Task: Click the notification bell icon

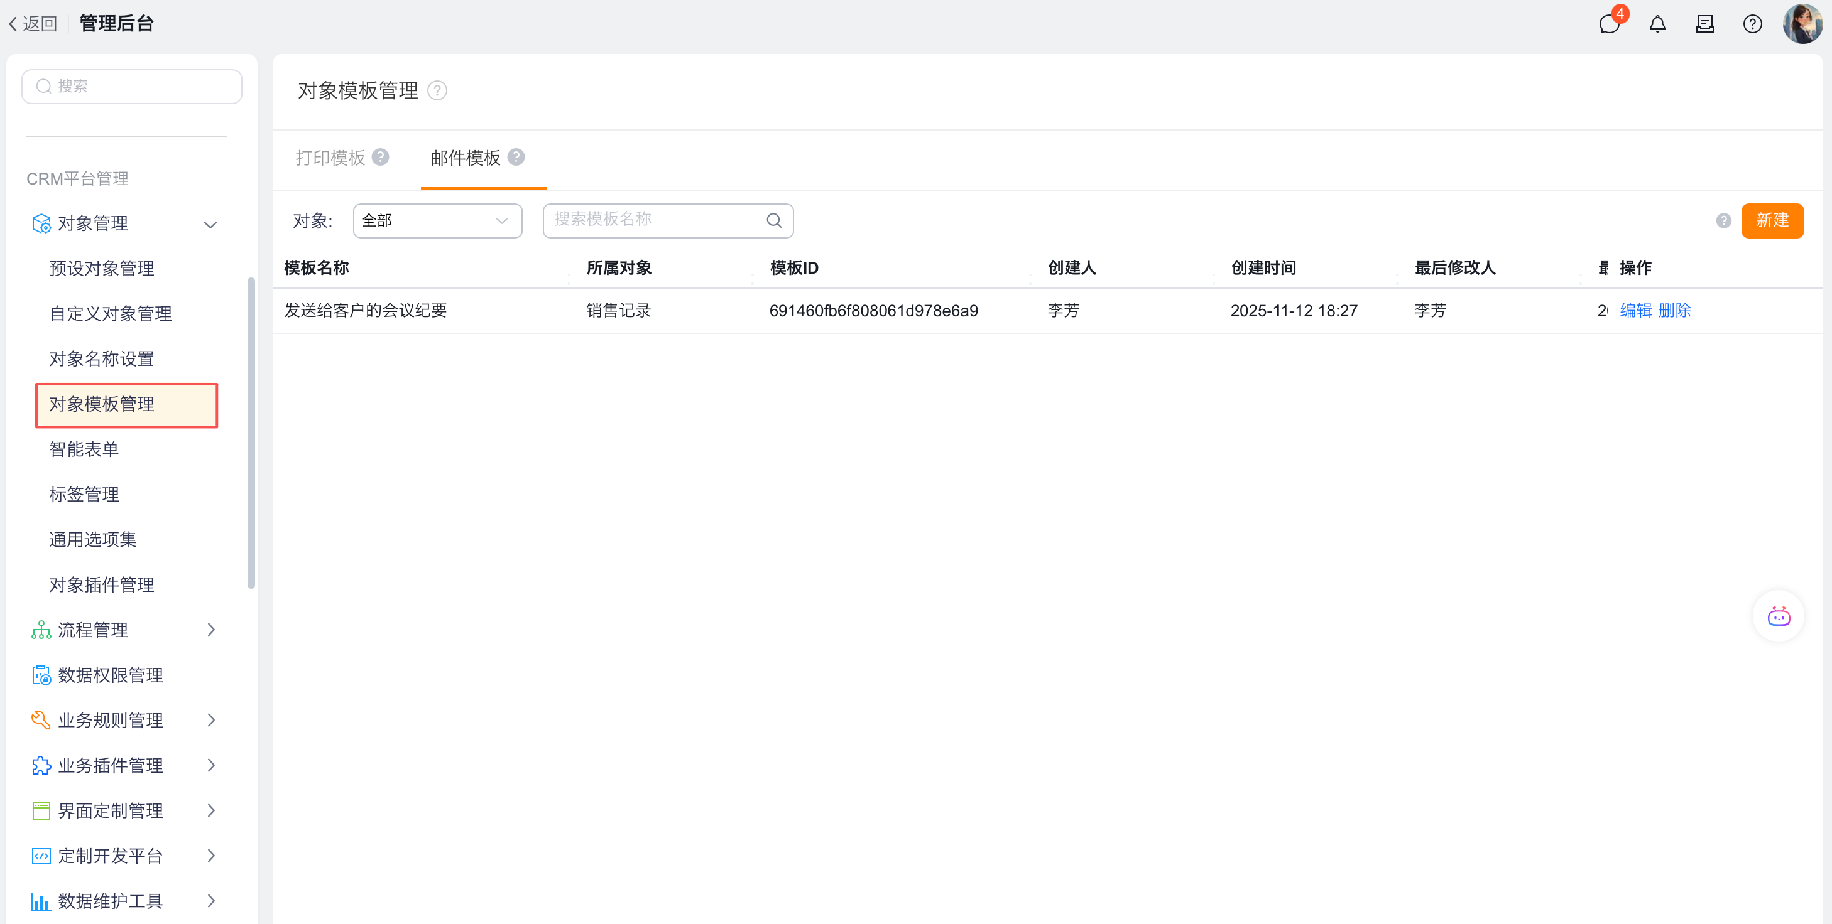Action: tap(1657, 24)
